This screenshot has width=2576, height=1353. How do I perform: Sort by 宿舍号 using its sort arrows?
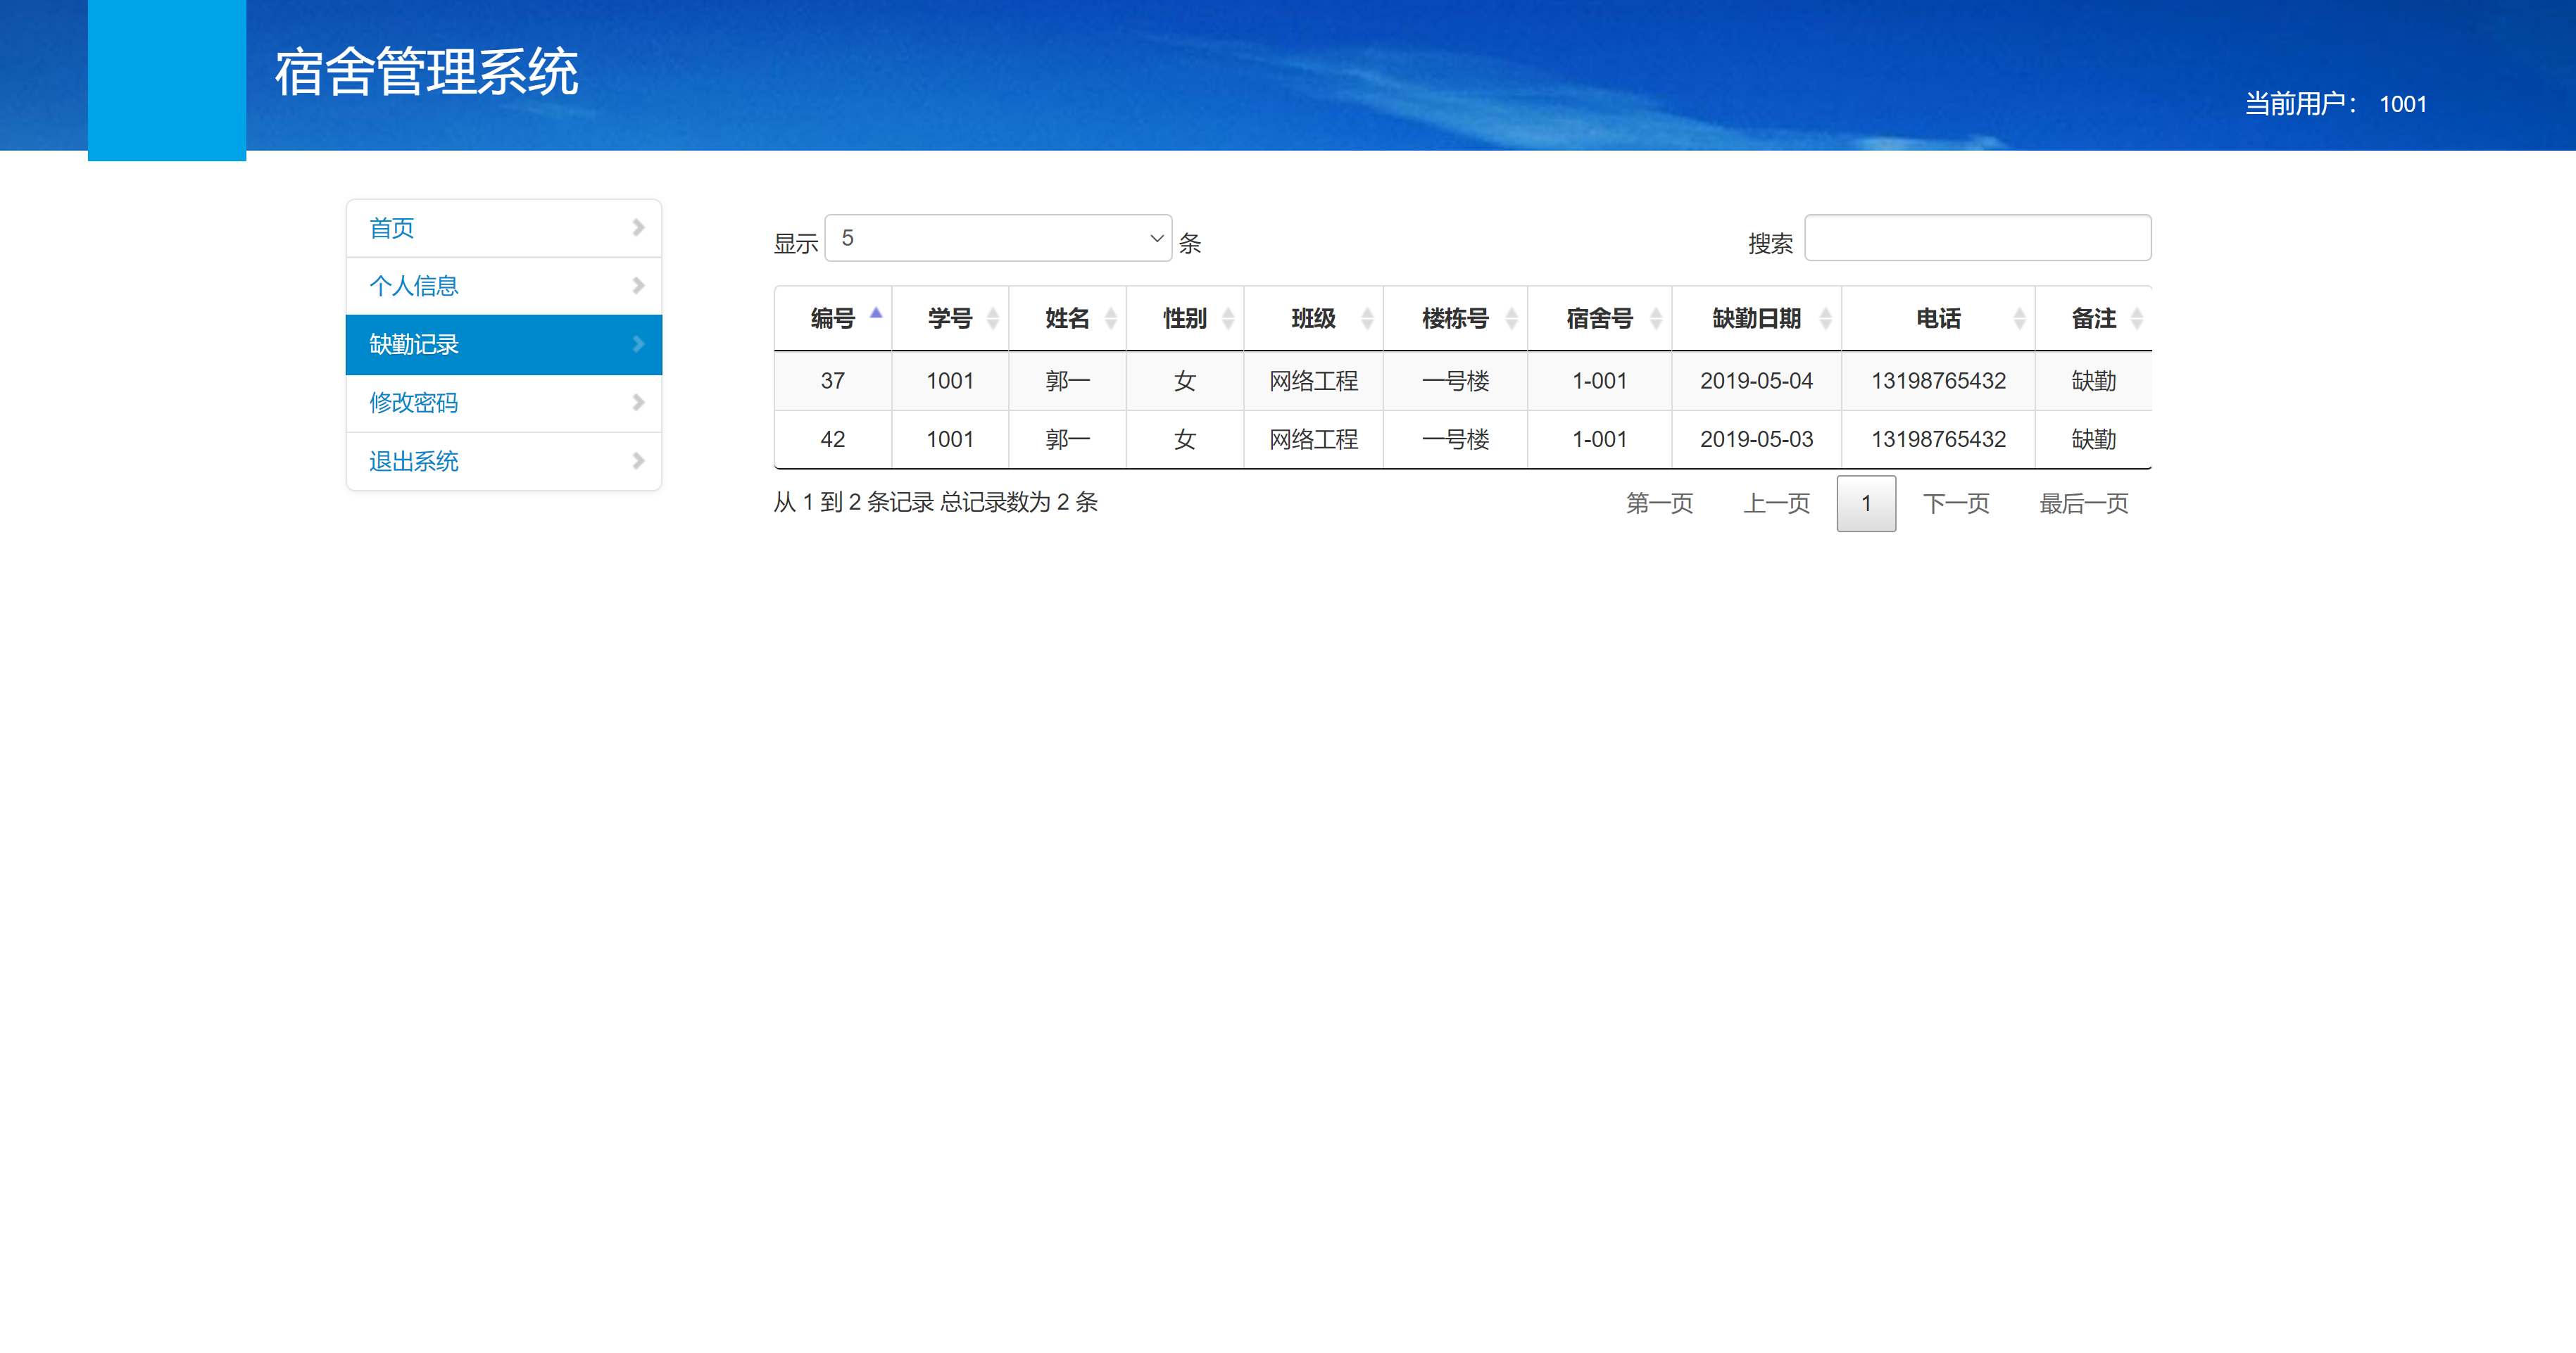[1656, 318]
